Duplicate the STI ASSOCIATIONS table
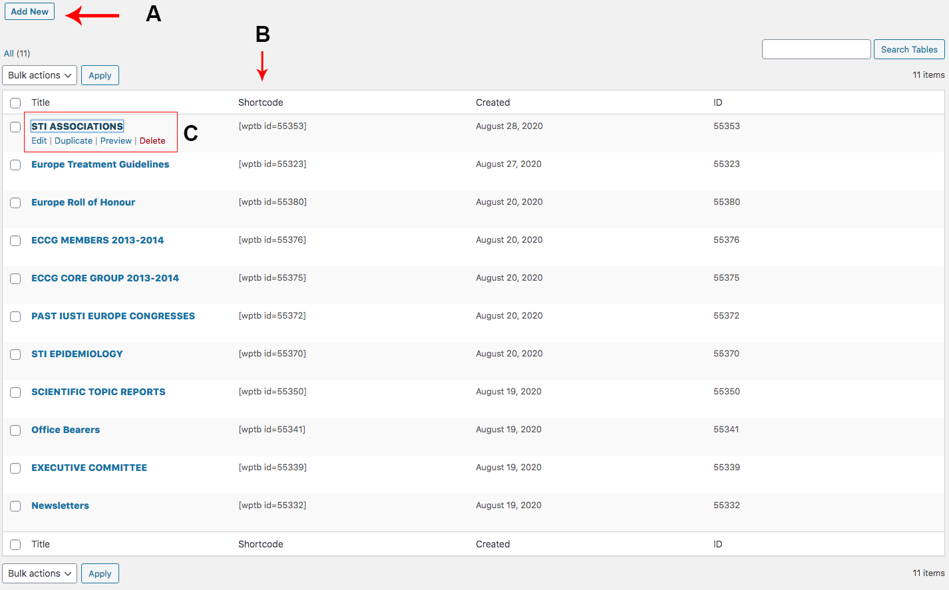The height and width of the screenshot is (590, 949). (73, 140)
